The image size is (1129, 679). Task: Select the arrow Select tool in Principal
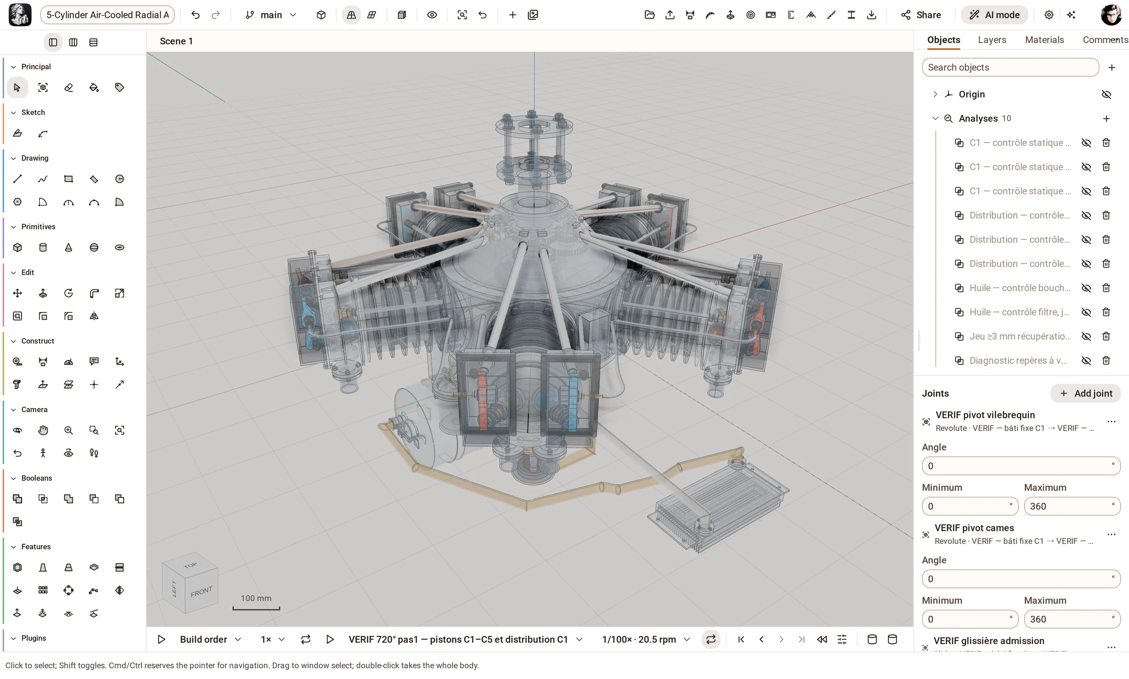click(x=17, y=88)
